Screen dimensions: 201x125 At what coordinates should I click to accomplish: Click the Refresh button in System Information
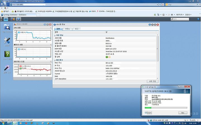point(152,81)
